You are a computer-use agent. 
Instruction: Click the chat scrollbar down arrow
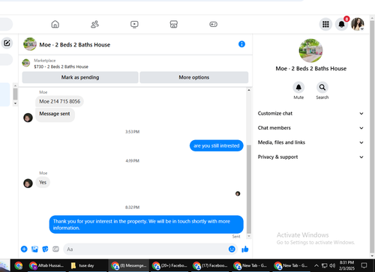pos(249,236)
